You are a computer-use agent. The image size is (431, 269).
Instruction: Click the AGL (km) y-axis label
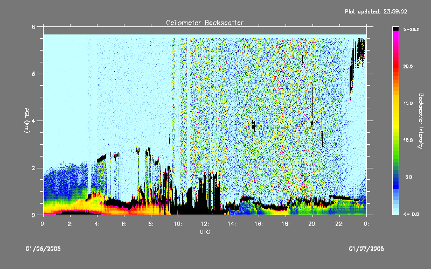tap(27, 121)
